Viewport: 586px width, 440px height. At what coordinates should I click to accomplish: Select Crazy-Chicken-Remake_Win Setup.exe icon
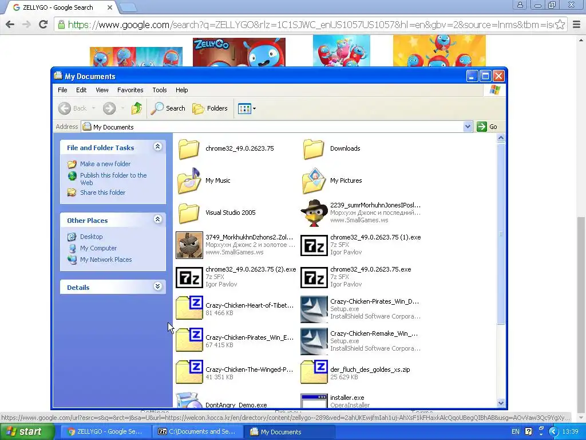click(314, 341)
